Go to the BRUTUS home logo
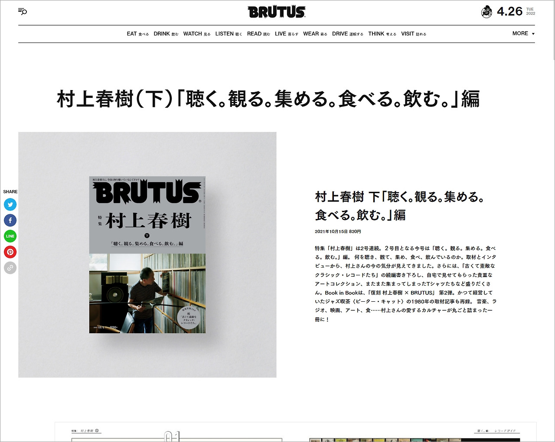The image size is (555, 442). click(277, 12)
